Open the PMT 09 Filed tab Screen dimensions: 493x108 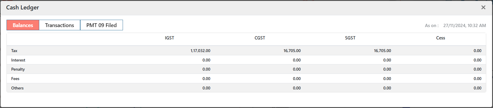coord(101,25)
